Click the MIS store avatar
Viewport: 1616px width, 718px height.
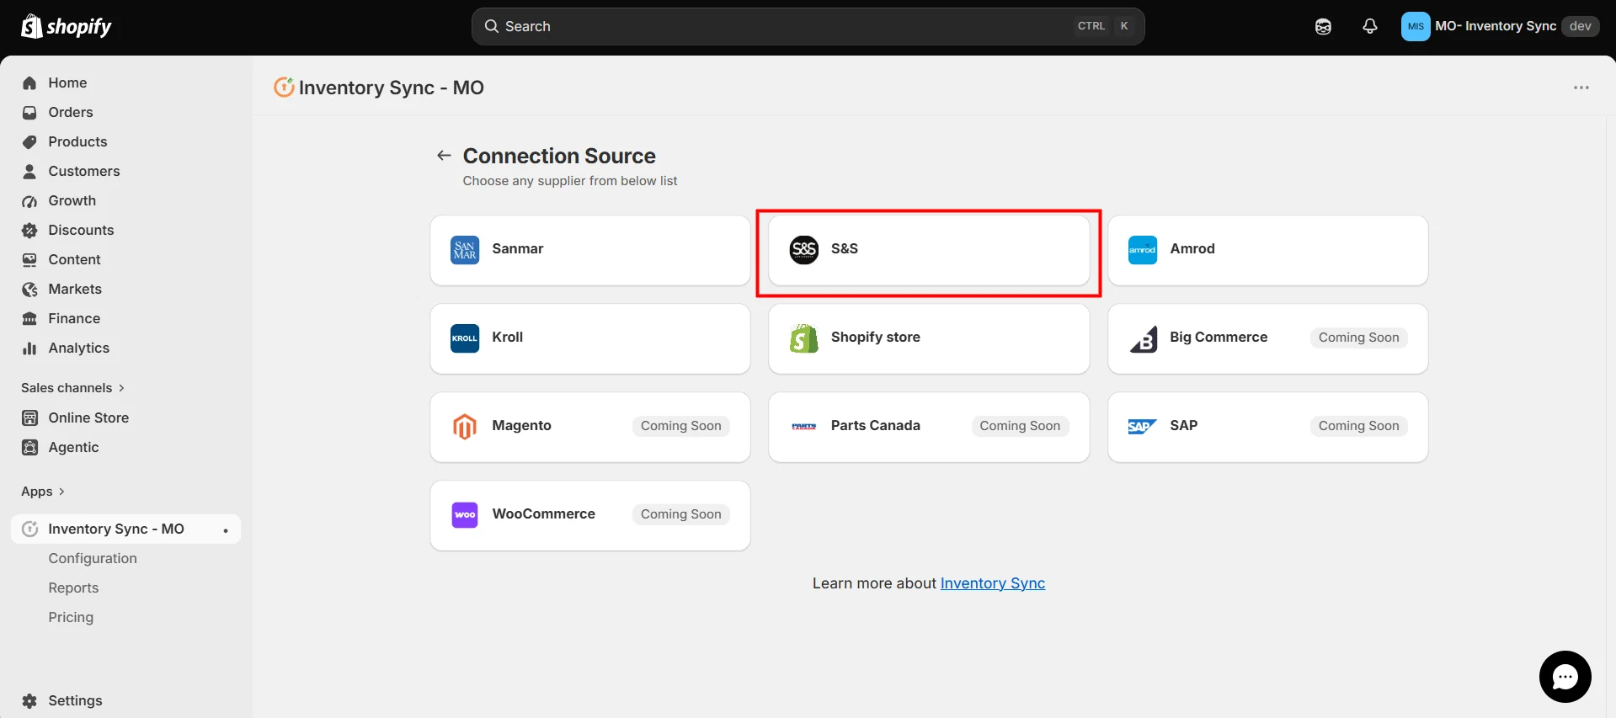(x=1416, y=26)
